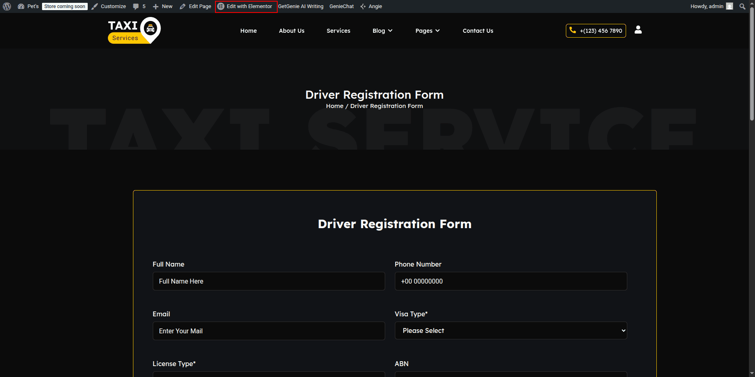This screenshot has height=377, width=755.
Task: Click the user account icon
Action: [638, 30]
